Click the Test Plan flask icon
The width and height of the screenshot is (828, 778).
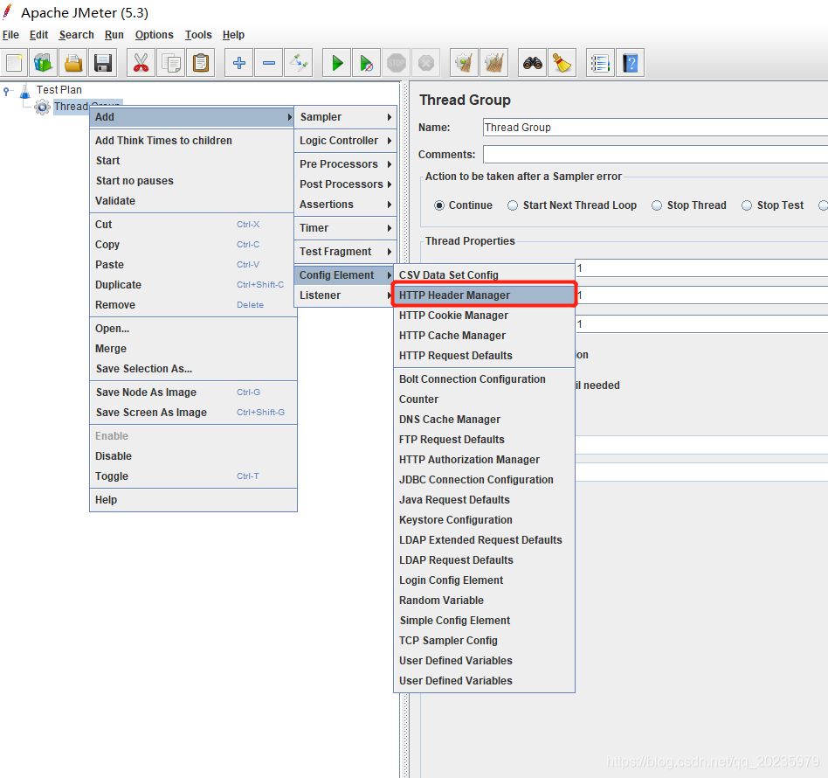[24, 91]
